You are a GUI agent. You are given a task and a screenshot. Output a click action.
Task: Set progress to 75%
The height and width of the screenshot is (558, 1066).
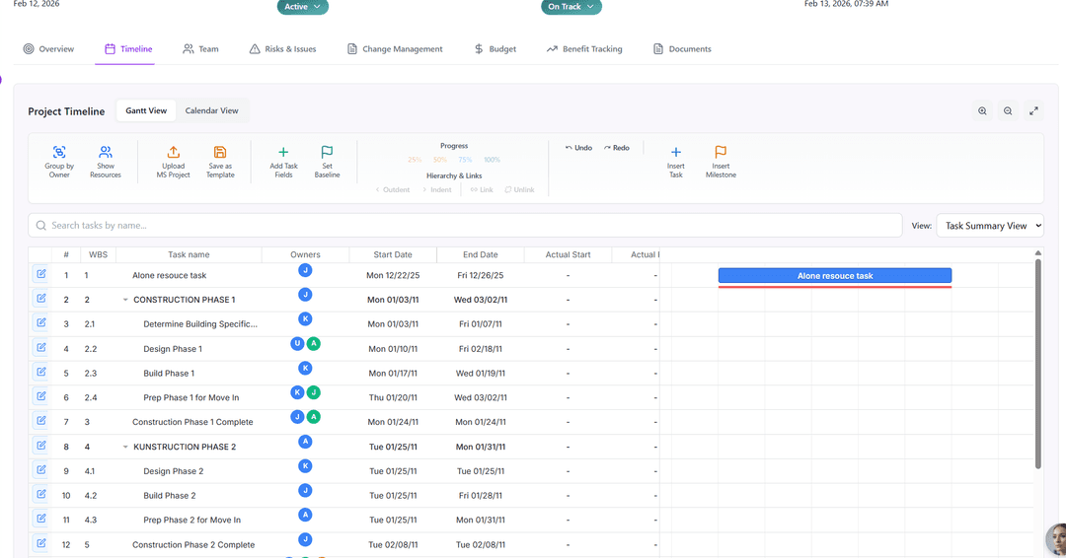[x=465, y=160]
